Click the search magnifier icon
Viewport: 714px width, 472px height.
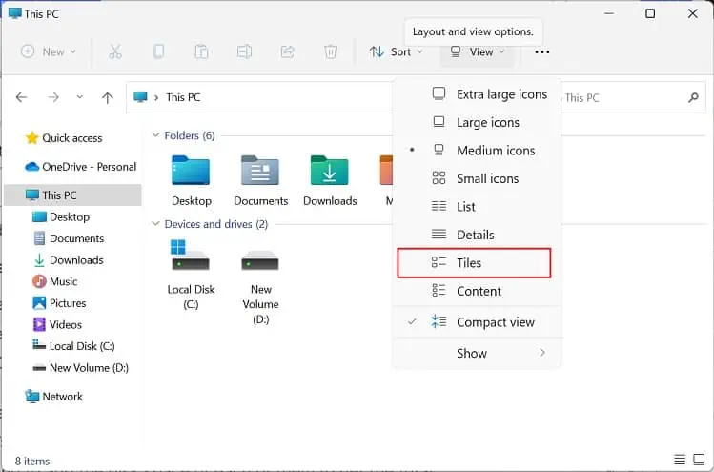[693, 97]
